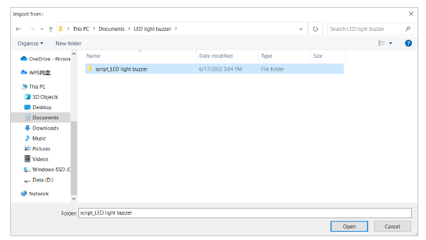The width and height of the screenshot is (426, 240).
Task: Open Pictures folder in sidebar
Action: coord(37,149)
